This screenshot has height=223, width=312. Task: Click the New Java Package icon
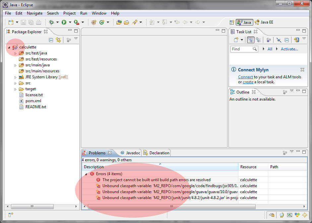click(94, 22)
